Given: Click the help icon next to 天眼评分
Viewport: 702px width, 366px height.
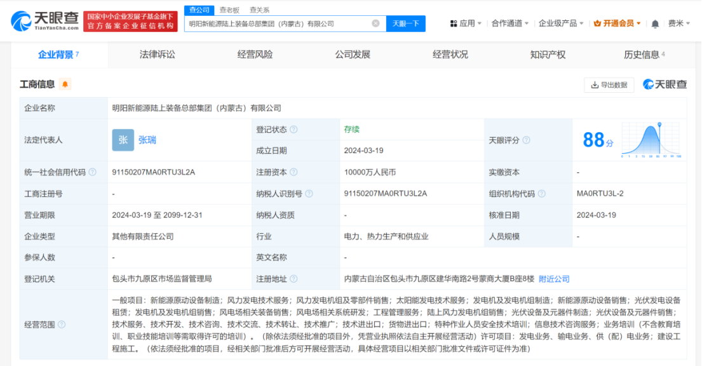Looking at the screenshot, I should [526, 140].
